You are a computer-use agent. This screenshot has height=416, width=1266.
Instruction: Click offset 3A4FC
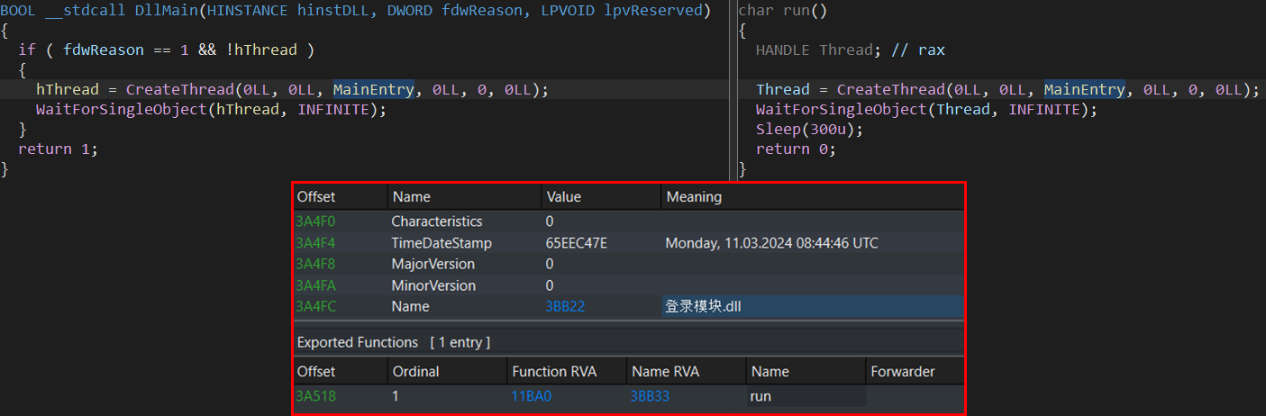[315, 307]
